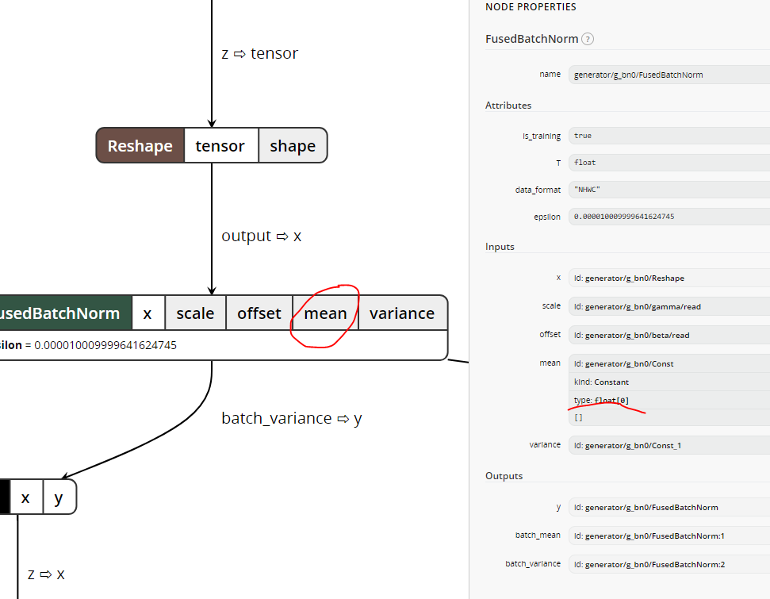Click the 'kind: Constant' row

pos(668,382)
